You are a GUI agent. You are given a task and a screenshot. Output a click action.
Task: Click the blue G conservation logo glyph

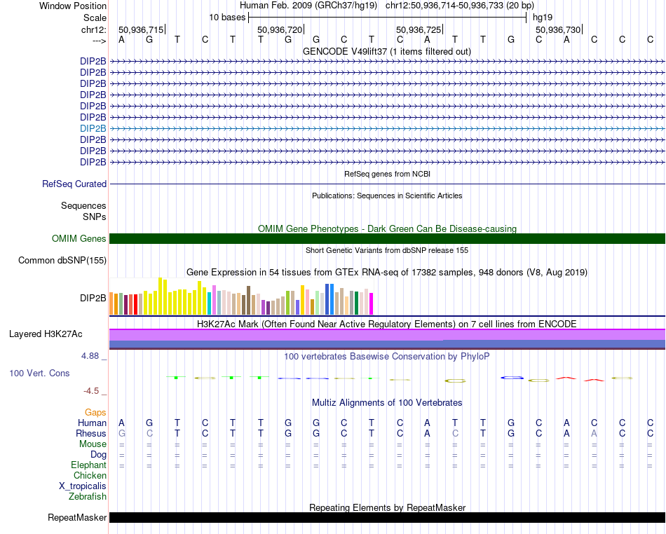pos(512,377)
